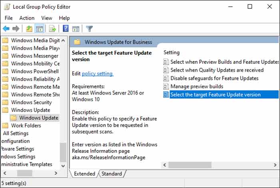Go up one level with folder icon
This screenshot has width=280, height=188.
29,28
